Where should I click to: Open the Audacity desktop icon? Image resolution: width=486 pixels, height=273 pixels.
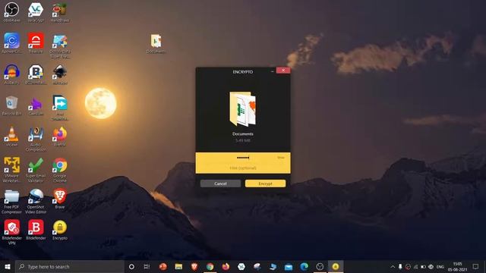pos(12,74)
